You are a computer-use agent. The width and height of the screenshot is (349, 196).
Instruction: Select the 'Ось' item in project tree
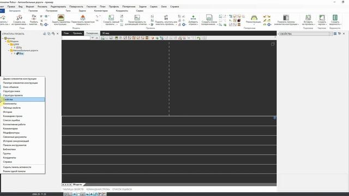click(20, 53)
